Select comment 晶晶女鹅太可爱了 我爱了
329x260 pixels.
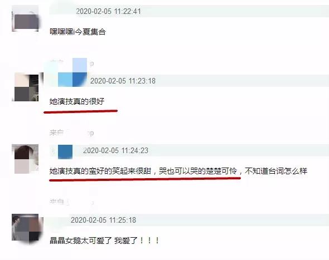click(x=104, y=241)
